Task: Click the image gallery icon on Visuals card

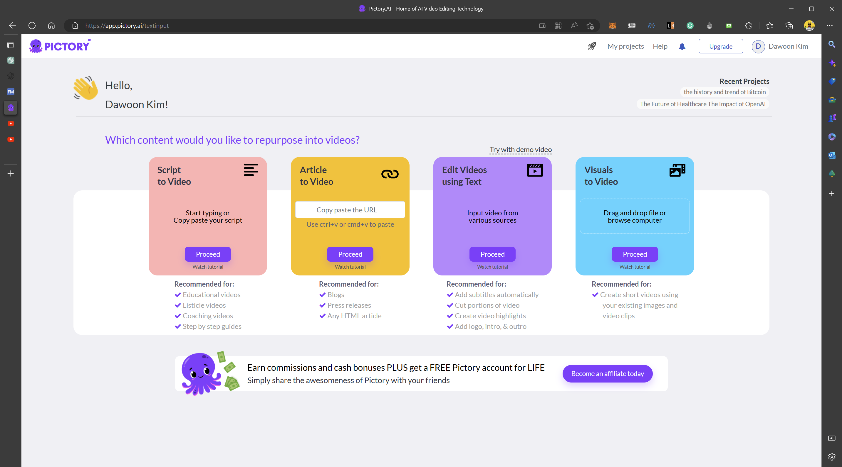Action: (677, 170)
